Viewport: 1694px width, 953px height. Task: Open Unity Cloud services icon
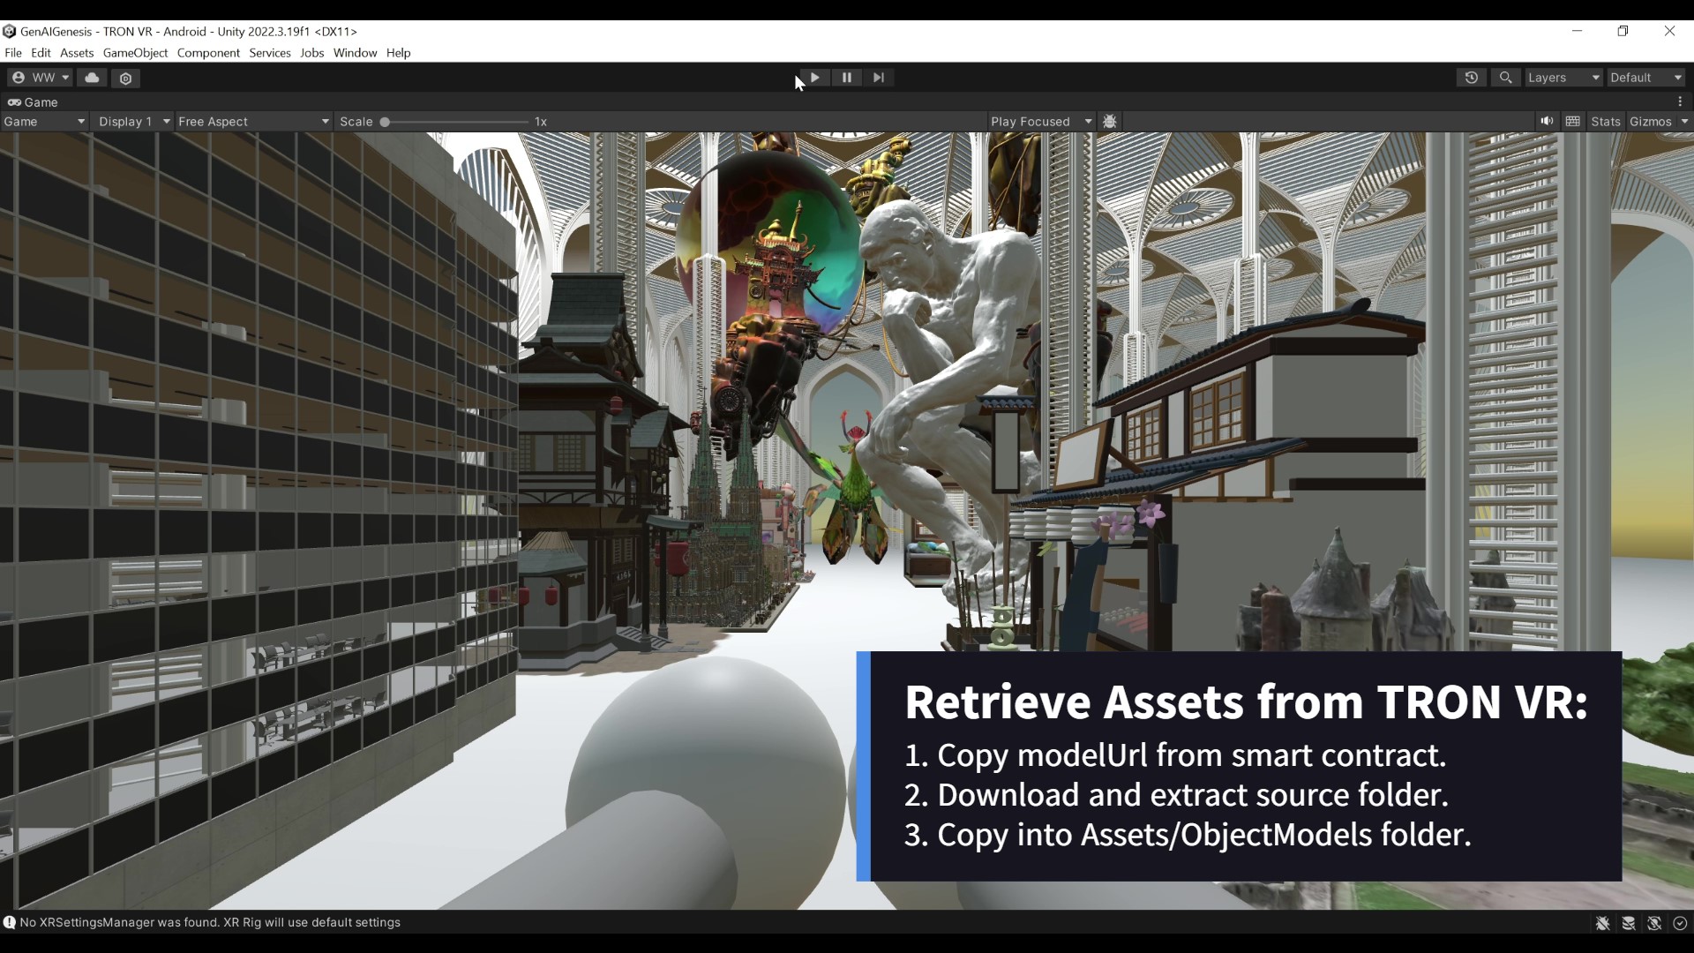pos(92,78)
